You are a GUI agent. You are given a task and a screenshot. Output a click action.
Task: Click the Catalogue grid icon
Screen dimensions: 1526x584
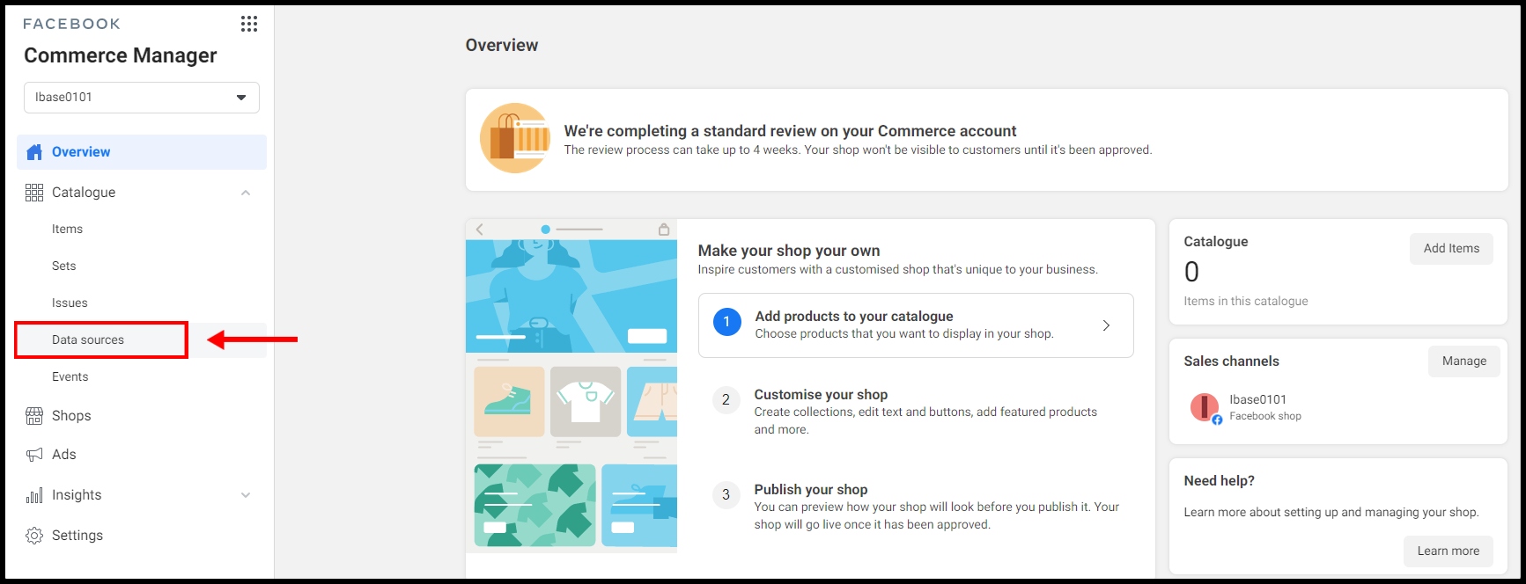(34, 193)
